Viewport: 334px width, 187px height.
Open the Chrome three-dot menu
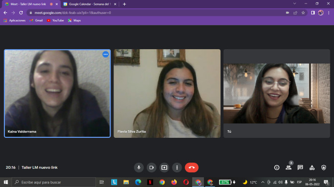pyautogui.click(x=329, y=13)
